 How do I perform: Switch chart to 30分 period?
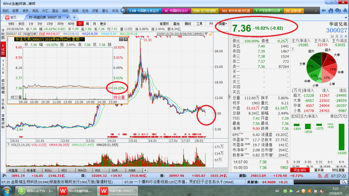click(60, 24)
